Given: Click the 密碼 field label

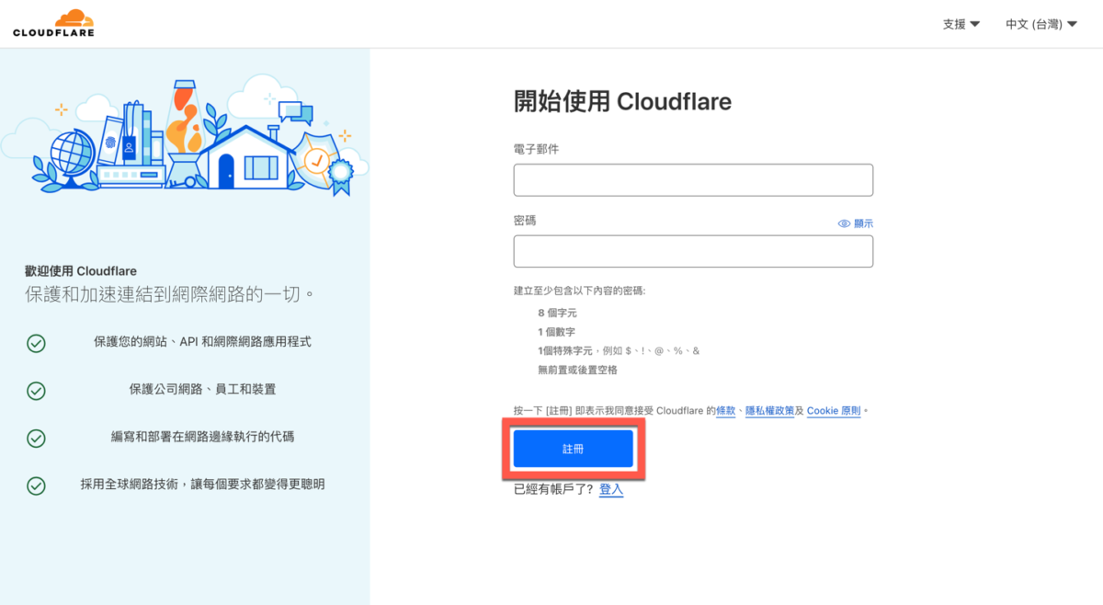Looking at the screenshot, I should click(525, 221).
